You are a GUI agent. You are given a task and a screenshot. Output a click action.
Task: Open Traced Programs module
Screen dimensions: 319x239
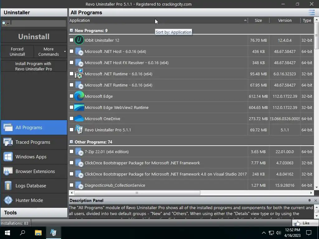[34, 142]
